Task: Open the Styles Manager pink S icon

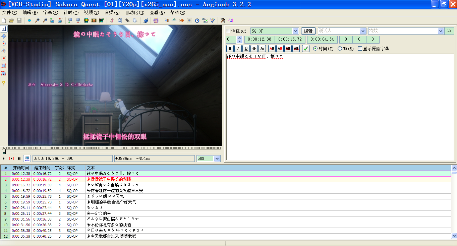Action: (x=112, y=20)
